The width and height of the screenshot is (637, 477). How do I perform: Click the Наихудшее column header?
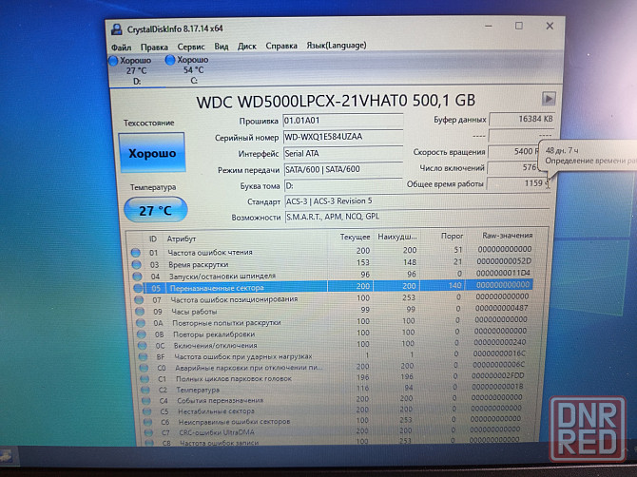pyautogui.click(x=396, y=237)
